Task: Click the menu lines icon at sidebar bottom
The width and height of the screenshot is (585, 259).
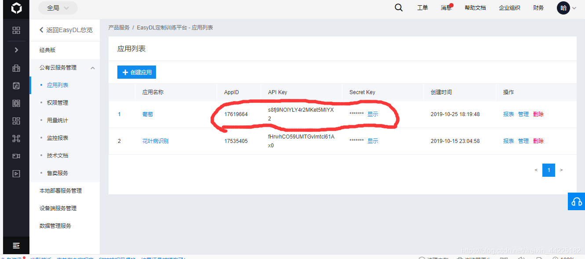Action: pyautogui.click(x=16, y=245)
